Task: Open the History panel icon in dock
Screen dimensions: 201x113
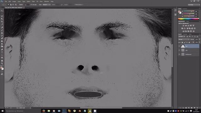Action: tap(175, 10)
